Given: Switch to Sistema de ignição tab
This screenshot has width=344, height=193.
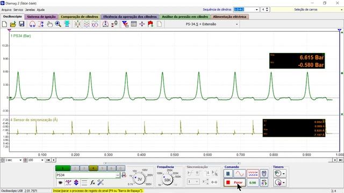Looking at the screenshot, I should (x=41, y=17).
